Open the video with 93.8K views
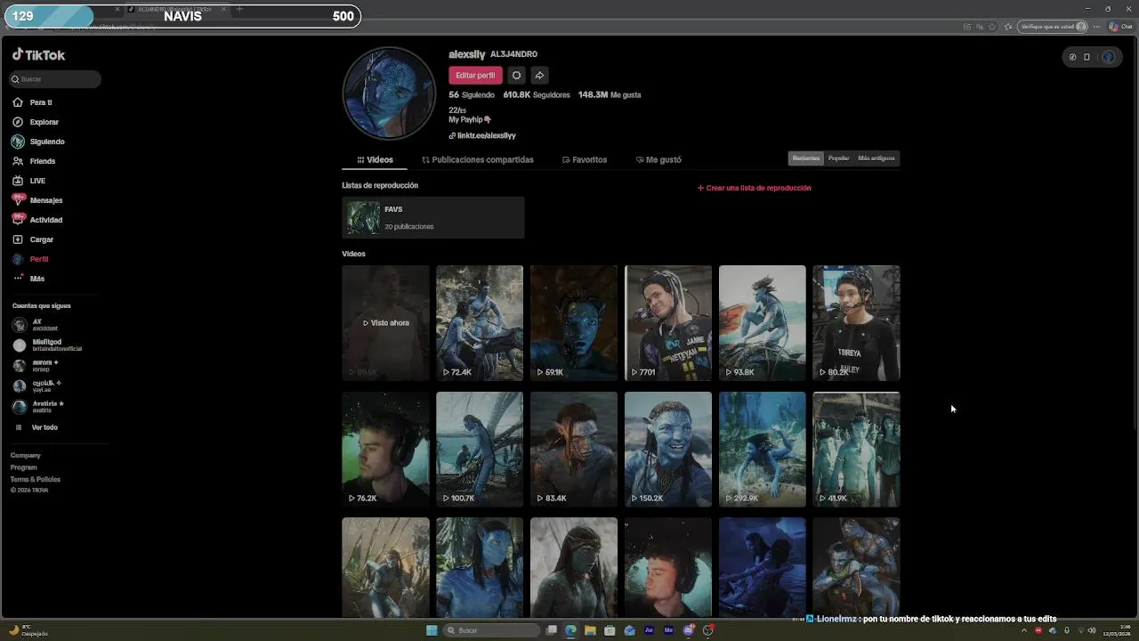The image size is (1139, 641). tap(763, 323)
